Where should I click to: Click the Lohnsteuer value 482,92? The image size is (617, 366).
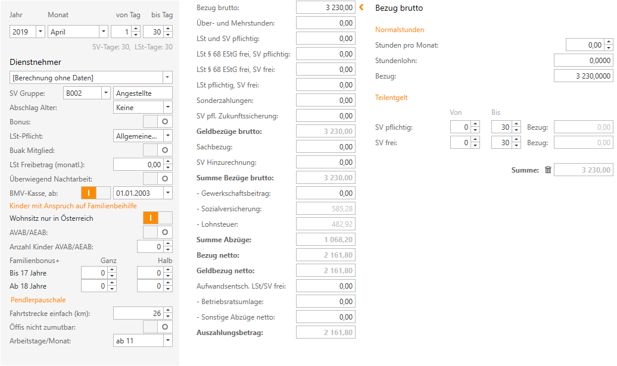pyautogui.click(x=326, y=224)
